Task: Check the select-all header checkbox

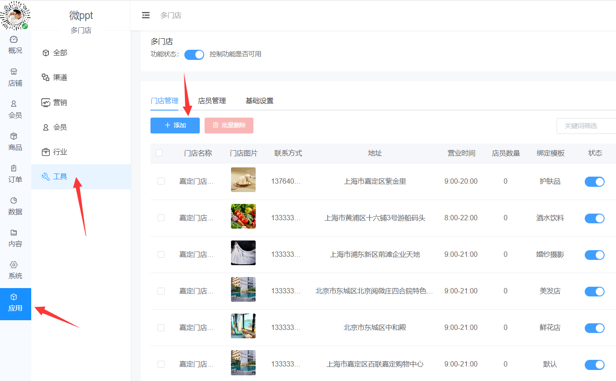Action: pos(159,153)
